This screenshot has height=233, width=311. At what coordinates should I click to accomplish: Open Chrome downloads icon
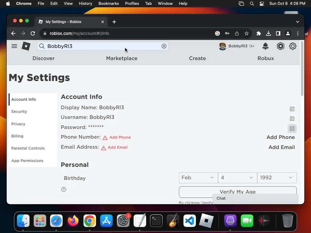[x=268, y=33]
